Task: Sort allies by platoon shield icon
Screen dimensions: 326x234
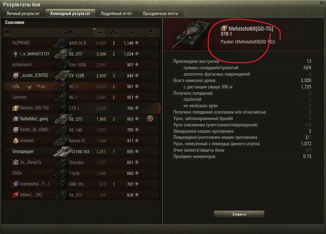Action: pyautogui.click(x=8, y=33)
